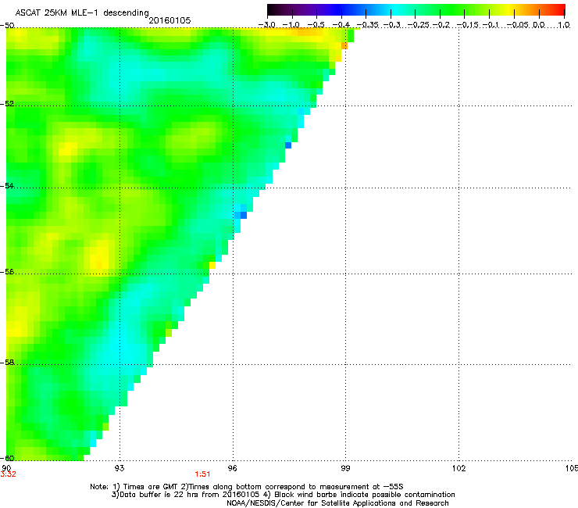Click the '-56' latitude axis label
The width and height of the screenshot is (578, 508).
pos(8,271)
